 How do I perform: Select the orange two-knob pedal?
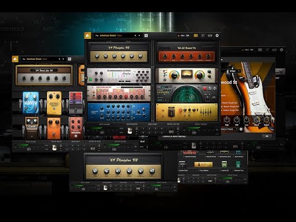pyautogui.click(x=54, y=128)
